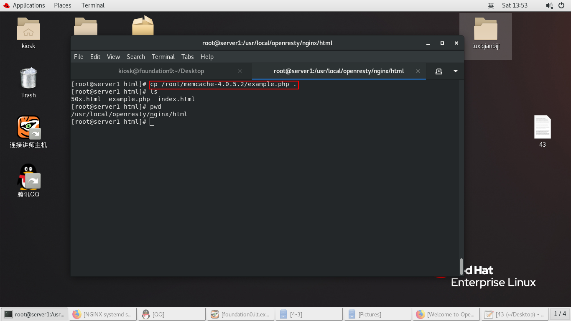Switch to the [4-3] taskbar window
The width and height of the screenshot is (571, 321).
[x=309, y=314]
